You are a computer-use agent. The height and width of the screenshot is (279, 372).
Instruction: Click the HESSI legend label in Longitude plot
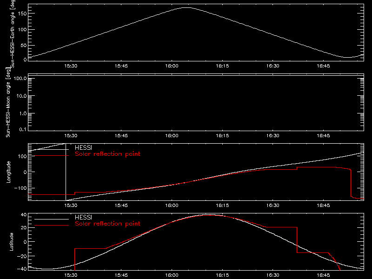[83, 147]
